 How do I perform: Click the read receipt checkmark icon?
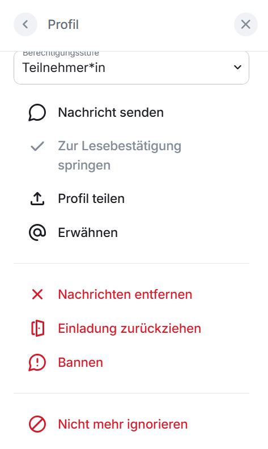pyautogui.click(x=37, y=146)
